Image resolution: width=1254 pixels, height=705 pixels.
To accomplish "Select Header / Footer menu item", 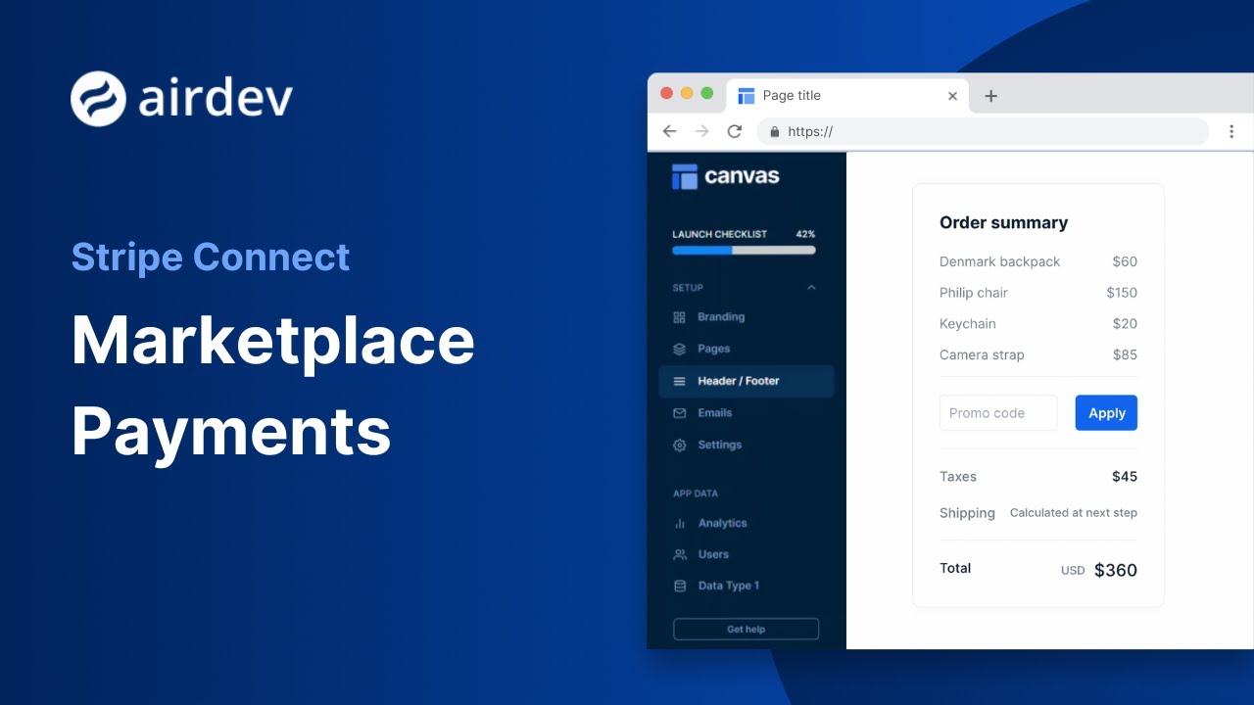I will (x=747, y=381).
